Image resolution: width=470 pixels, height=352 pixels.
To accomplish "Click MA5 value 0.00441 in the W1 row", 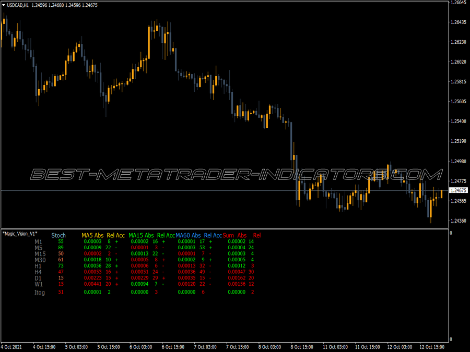I will click(92, 284).
